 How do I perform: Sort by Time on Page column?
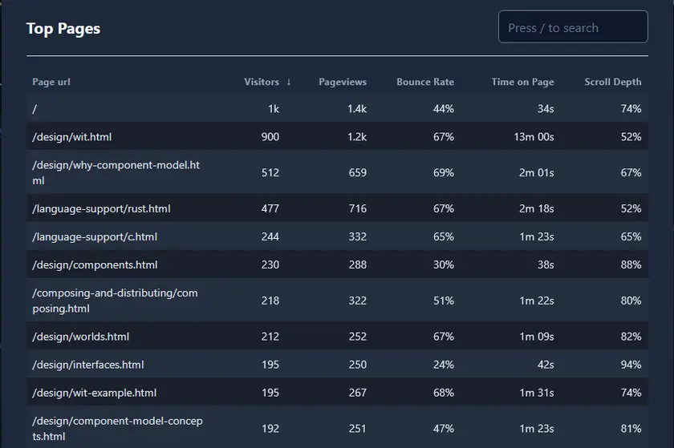pyautogui.click(x=522, y=82)
